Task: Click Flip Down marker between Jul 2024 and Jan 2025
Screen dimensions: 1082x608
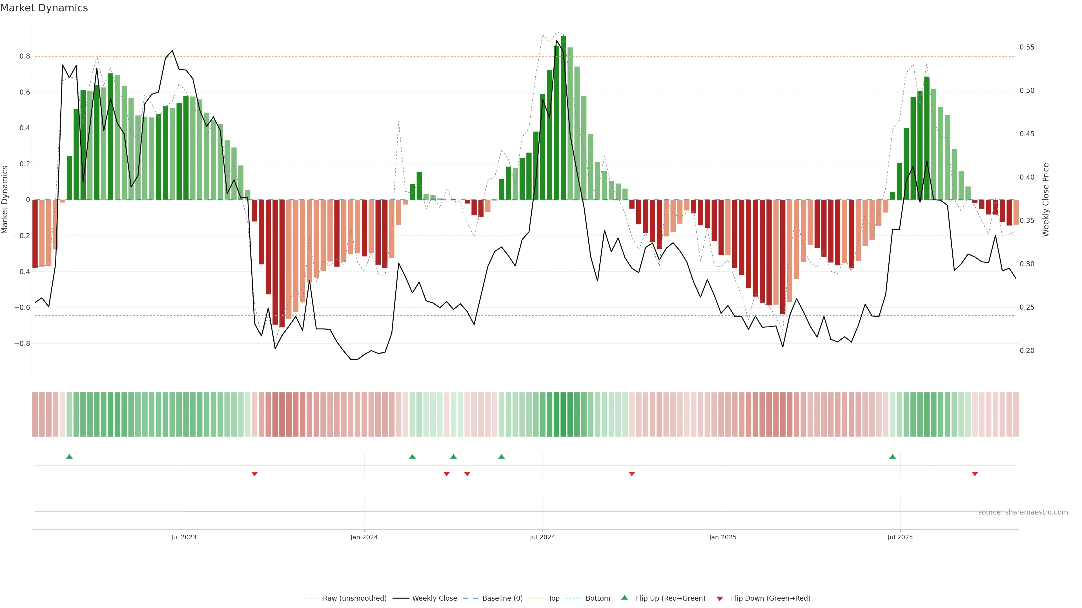Action: pyautogui.click(x=632, y=474)
